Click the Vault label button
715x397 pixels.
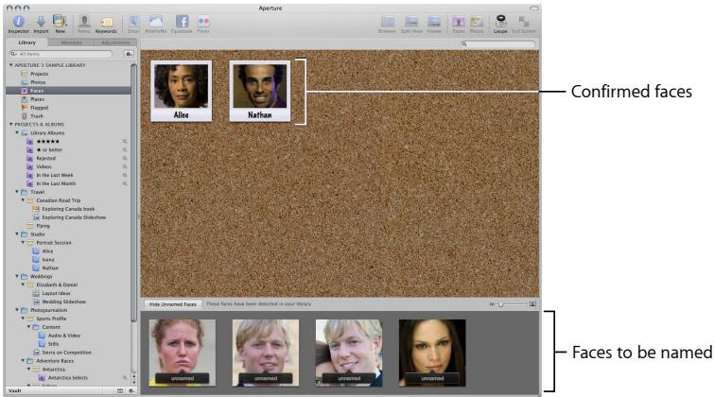(x=14, y=390)
